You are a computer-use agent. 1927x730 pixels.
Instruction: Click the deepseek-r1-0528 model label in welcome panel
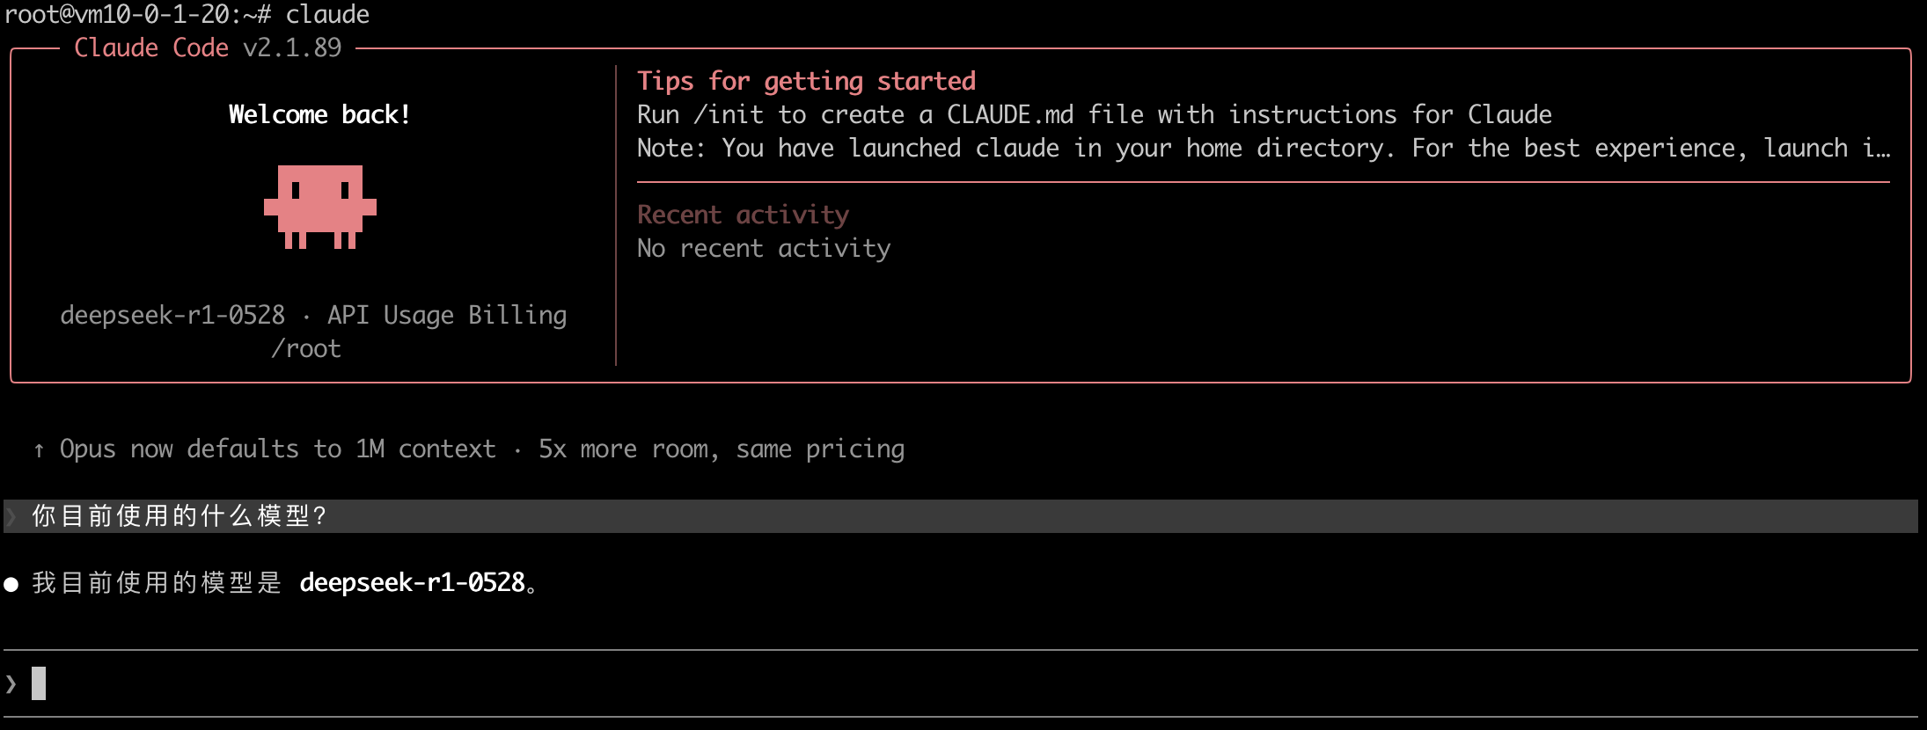[172, 315]
